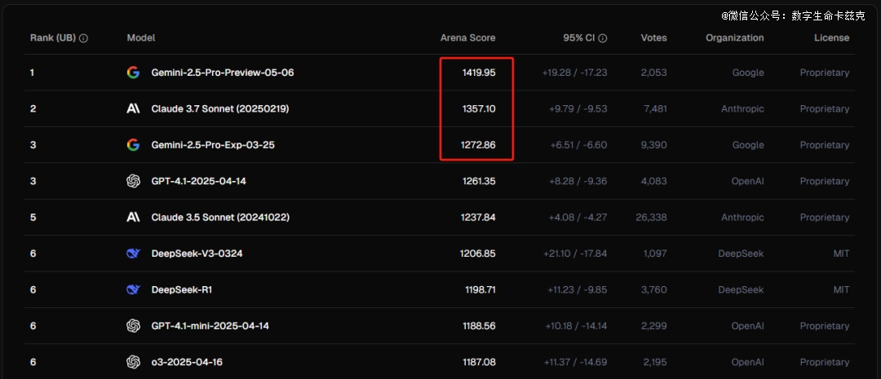Click the votes count 26,338
This screenshot has height=379, width=881.
[x=651, y=218]
